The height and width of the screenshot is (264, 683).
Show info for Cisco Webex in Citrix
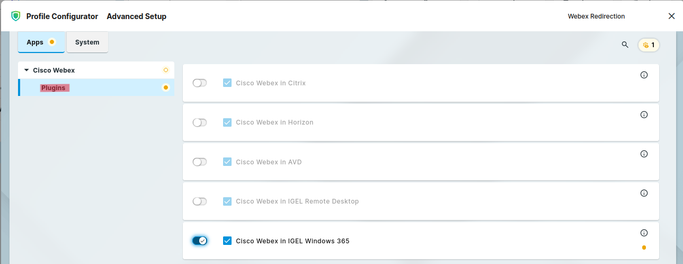644,75
